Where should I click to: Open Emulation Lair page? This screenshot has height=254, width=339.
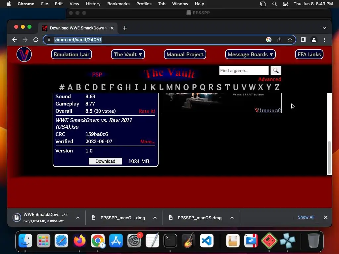tap(72, 54)
